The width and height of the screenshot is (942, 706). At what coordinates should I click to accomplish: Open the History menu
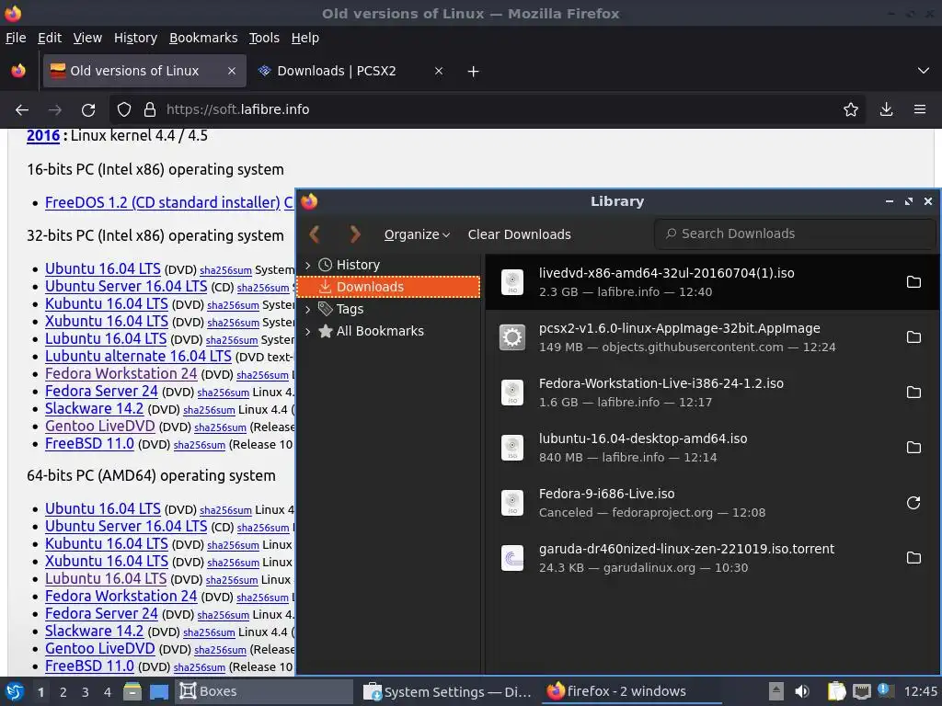click(x=136, y=38)
